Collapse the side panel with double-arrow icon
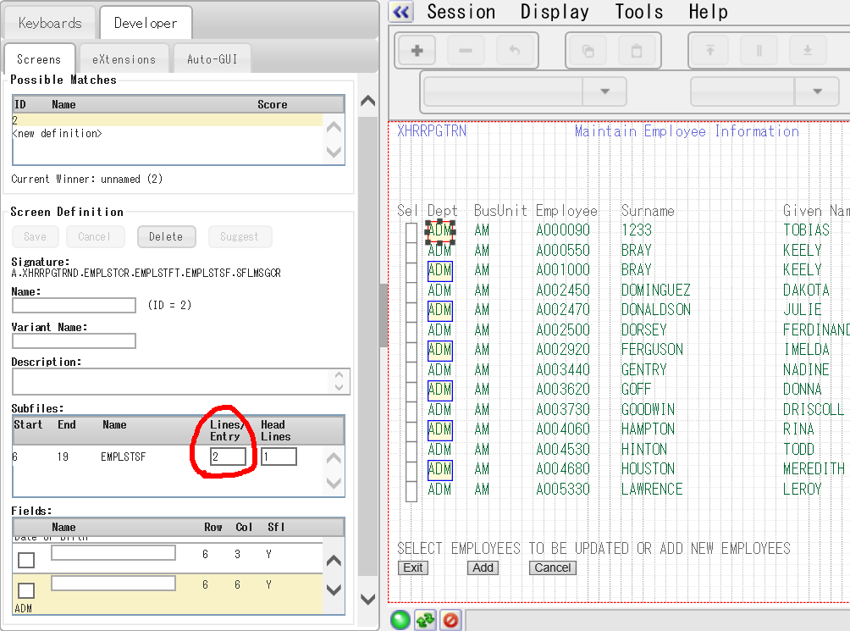 click(x=401, y=12)
